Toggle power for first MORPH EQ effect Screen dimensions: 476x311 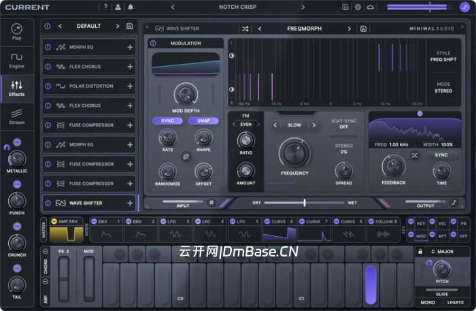[48, 48]
